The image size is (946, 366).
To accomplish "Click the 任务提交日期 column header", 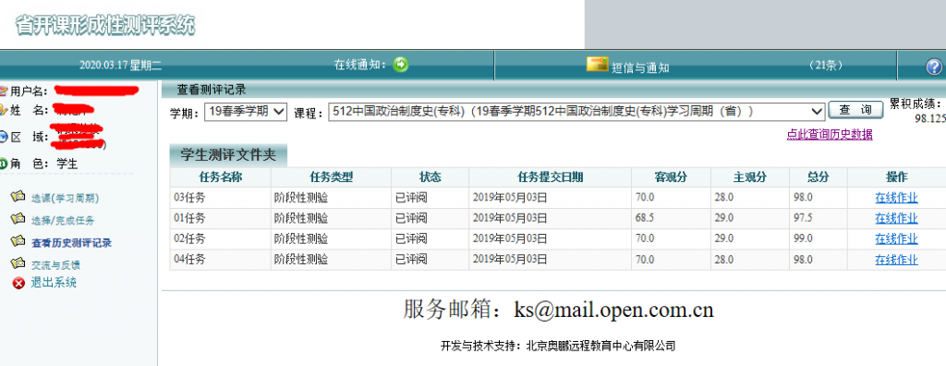I will (551, 177).
